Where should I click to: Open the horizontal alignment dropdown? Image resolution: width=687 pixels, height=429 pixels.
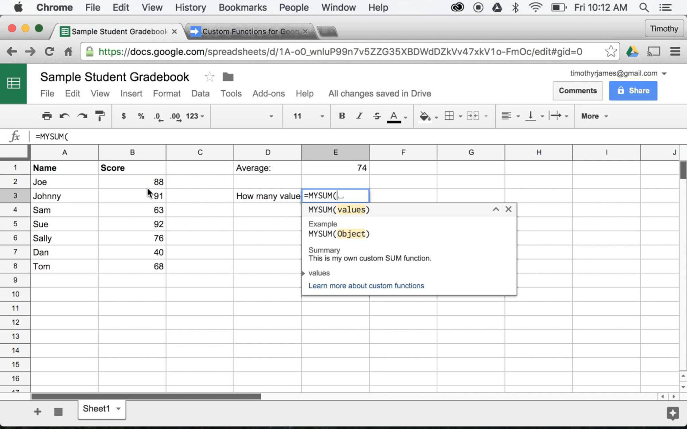(509, 116)
